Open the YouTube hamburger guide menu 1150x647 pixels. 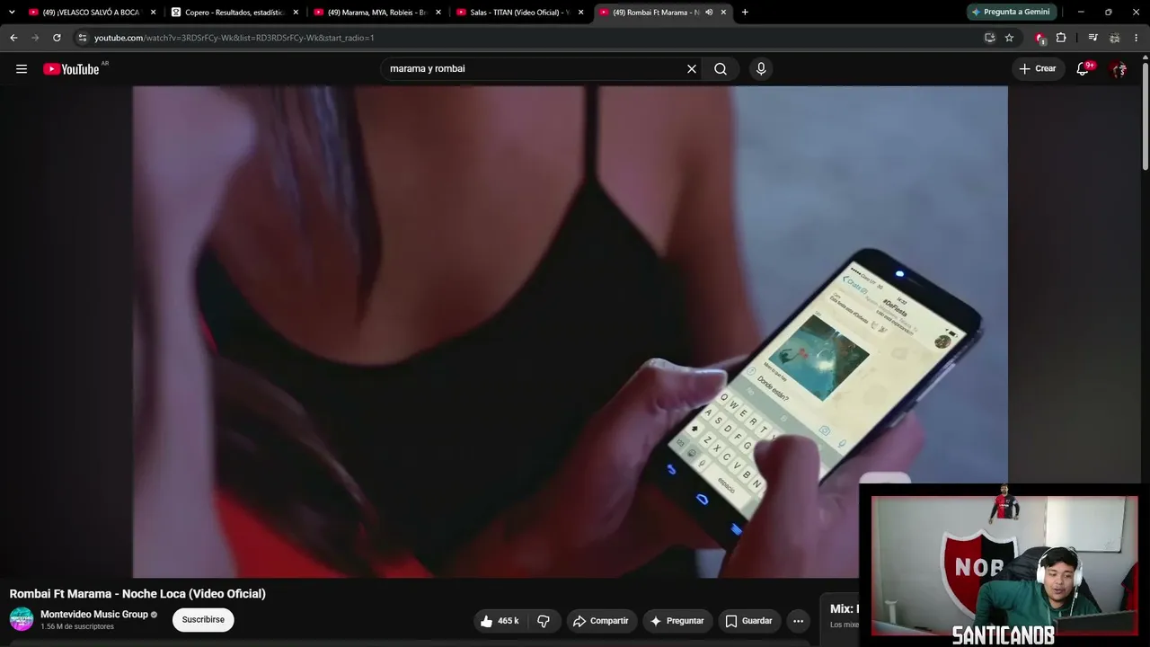(x=22, y=69)
